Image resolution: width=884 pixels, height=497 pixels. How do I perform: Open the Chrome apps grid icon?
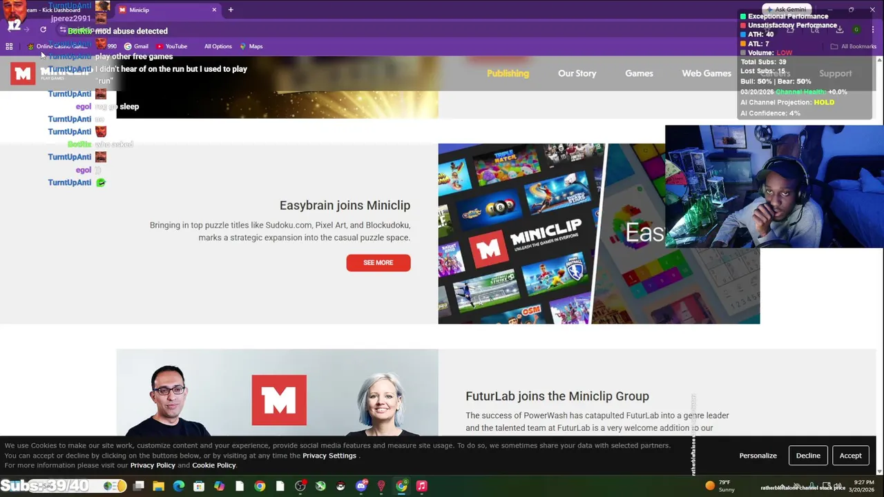click(x=9, y=46)
